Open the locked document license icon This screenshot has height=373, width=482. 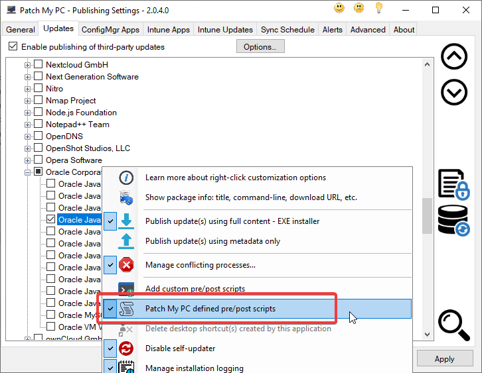[453, 184]
